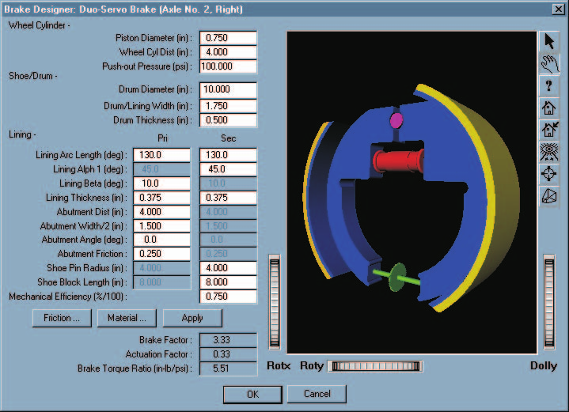The height and width of the screenshot is (412, 569).
Task: Click the Piston Diameter field
Action: coord(228,38)
